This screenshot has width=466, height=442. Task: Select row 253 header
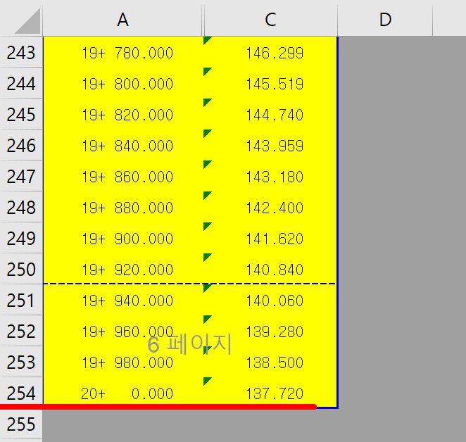tap(21, 362)
